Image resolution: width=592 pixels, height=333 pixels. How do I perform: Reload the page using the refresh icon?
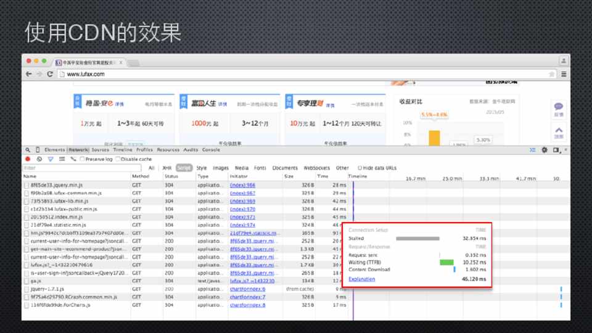49,74
